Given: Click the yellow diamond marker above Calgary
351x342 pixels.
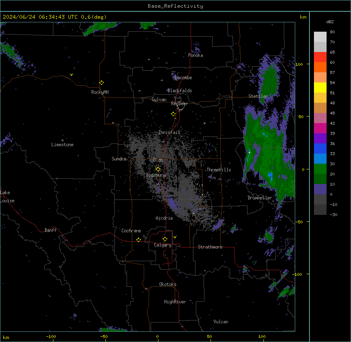Looking at the screenshot, I should coord(165,239).
